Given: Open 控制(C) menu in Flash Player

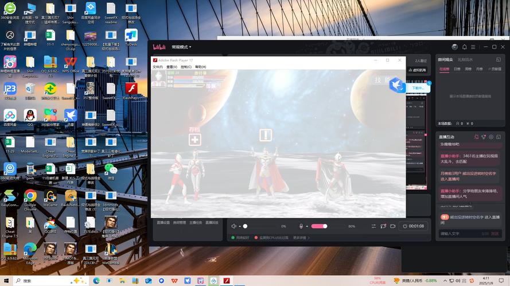Looking at the screenshot, I should point(186,67).
